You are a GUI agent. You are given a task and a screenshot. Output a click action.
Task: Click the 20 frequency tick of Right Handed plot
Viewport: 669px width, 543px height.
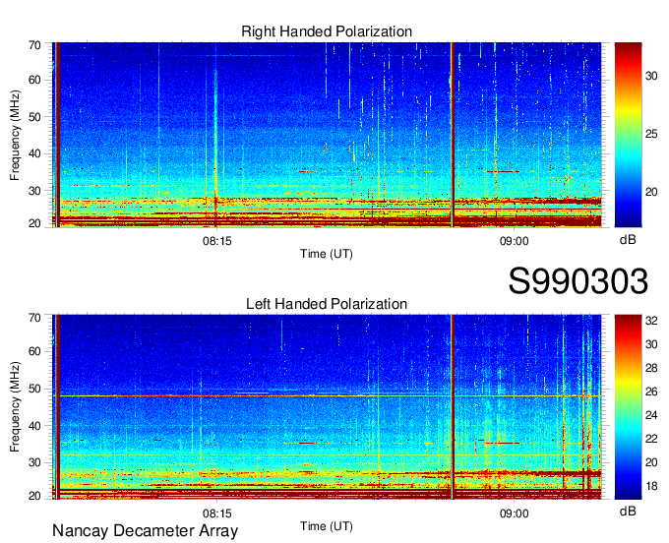pos(34,223)
